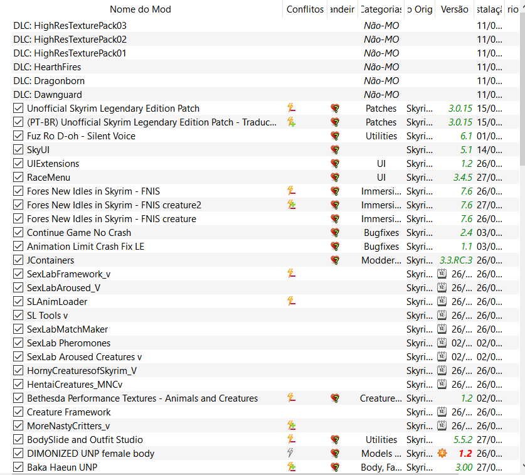Select SexLab Aroused Creatures v mod name
Screen dimensions: 525x475
[85, 357]
